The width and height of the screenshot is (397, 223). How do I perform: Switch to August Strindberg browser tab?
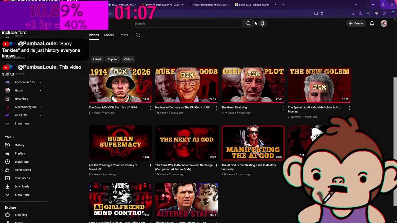pos(210,5)
